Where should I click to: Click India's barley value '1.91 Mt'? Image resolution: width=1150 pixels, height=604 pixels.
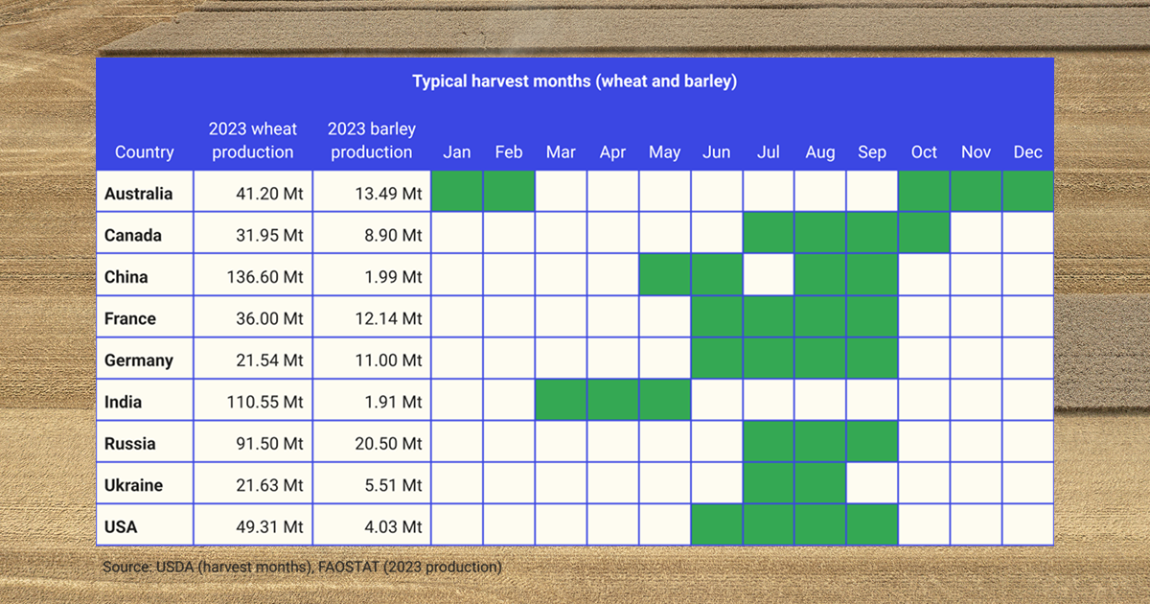click(392, 402)
